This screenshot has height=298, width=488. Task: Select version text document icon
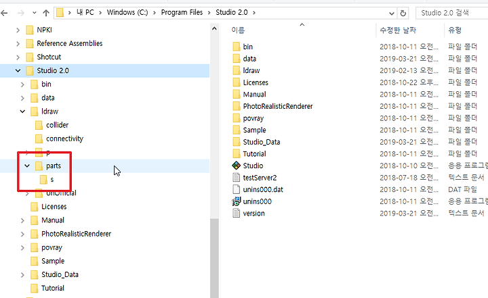[x=237, y=214]
